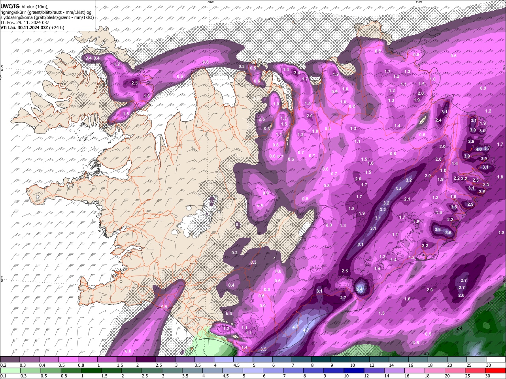The width and height of the screenshot is (506, 379).
Task: Pick the upper legend pink swatch labeled 0.5
Action: (x=68, y=359)
